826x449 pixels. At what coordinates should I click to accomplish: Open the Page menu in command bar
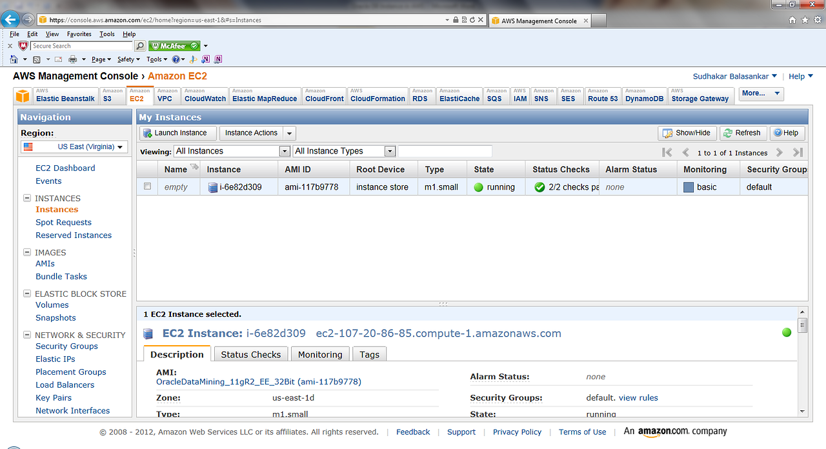[101, 59]
